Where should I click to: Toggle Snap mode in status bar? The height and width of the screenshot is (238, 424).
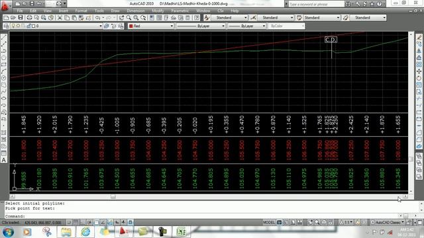click(69, 222)
